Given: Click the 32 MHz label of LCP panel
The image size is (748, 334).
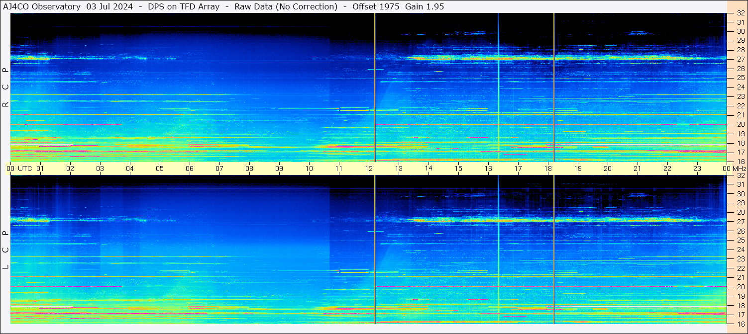Looking at the screenshot, I should (x=740, y=175).
